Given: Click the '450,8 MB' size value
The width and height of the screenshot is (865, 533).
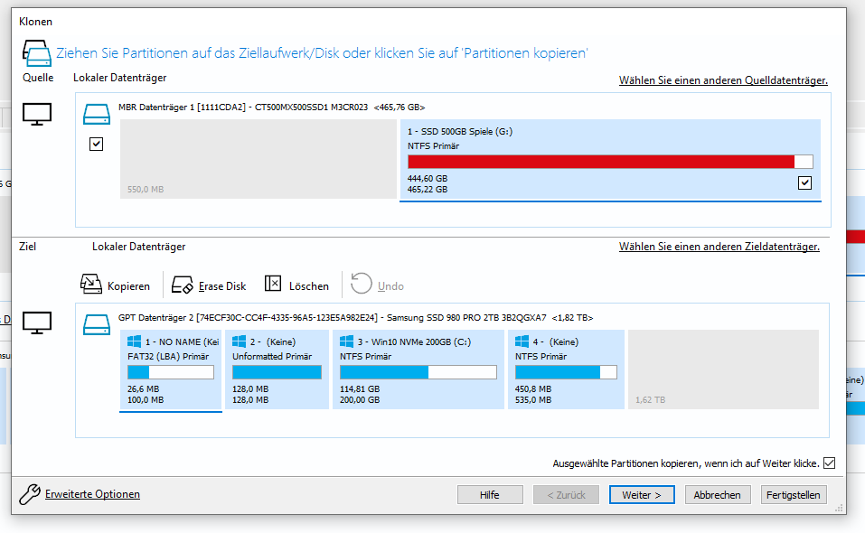Looking at the screenshot, I should pyautogui.click(x=533, y=389).
